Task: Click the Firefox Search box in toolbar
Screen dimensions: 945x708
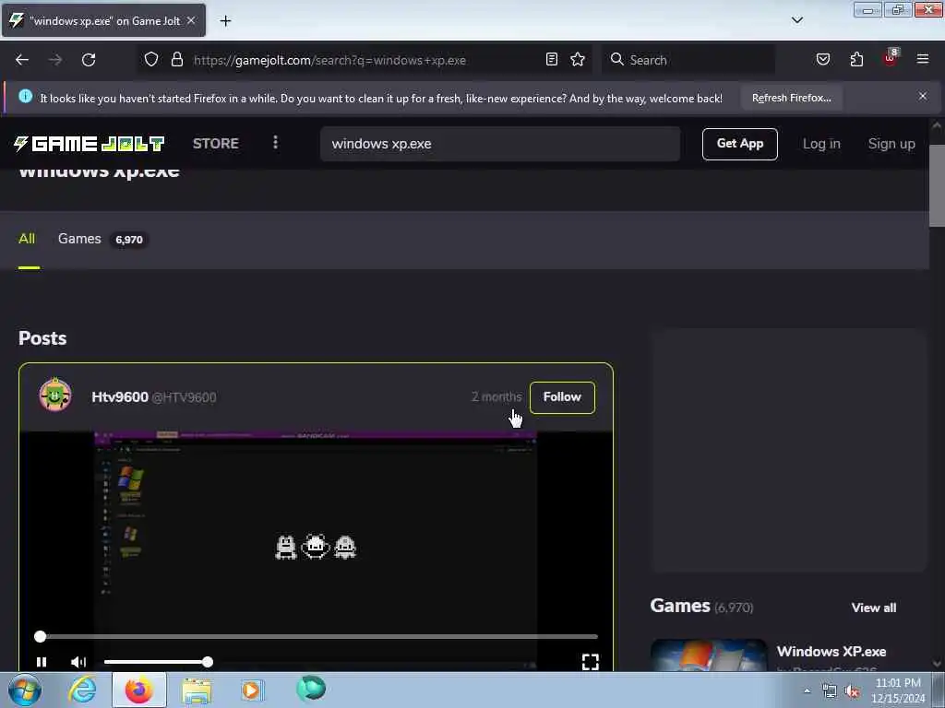Action: tap(688, 60)
